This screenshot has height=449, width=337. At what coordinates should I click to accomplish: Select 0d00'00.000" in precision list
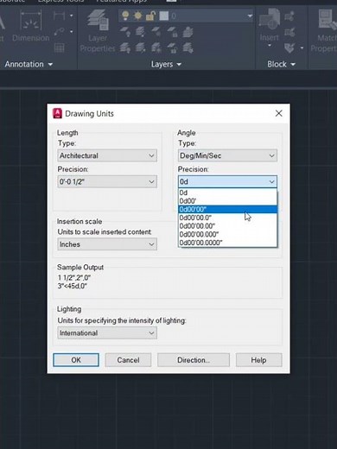[227, 234]
